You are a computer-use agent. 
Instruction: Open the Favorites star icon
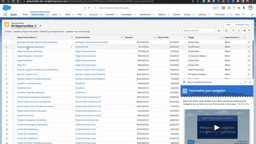(x=215, y=8)
